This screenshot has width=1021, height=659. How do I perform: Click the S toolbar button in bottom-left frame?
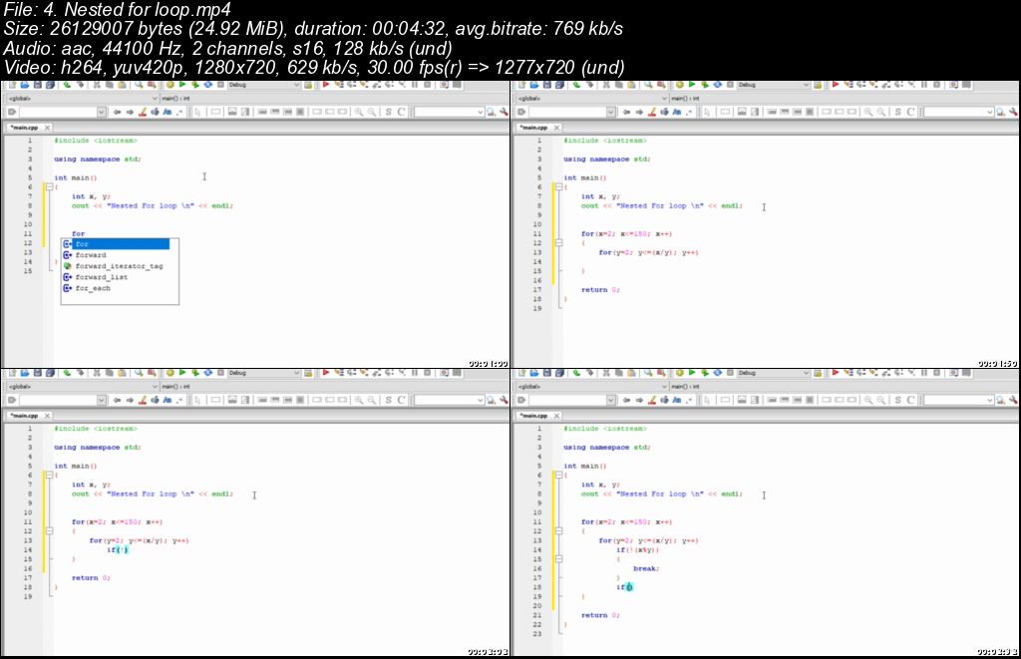point(388,400)
